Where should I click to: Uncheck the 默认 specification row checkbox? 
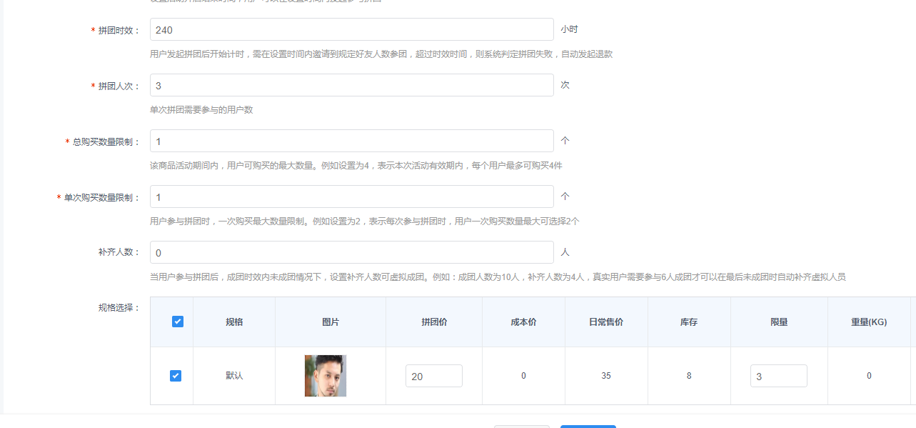pos(176,376)
